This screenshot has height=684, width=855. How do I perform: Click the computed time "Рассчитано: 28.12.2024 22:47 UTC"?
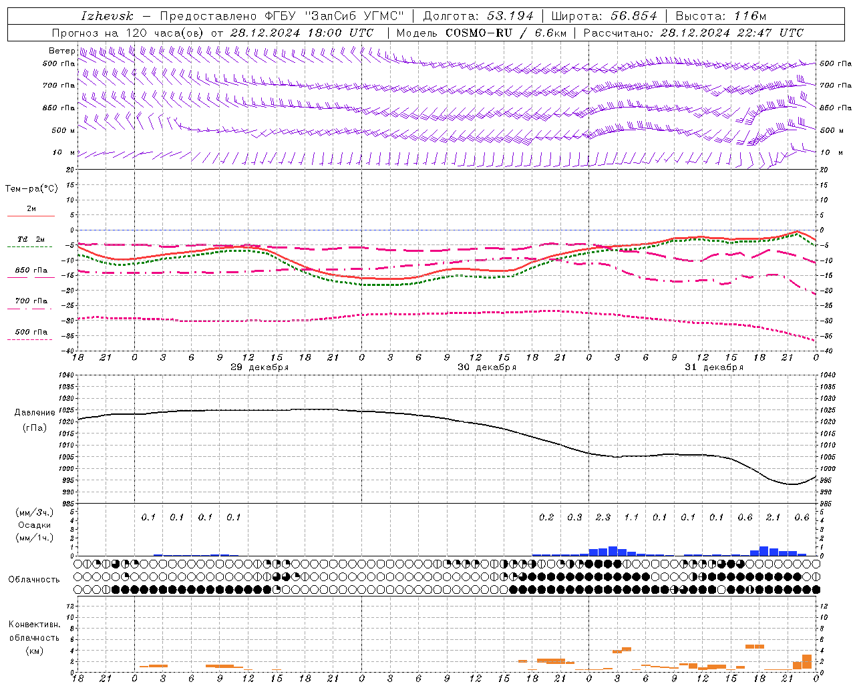click(693, 33)
